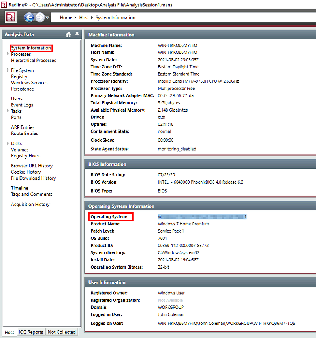Click the BIOS Information section header

click(x=200, y=164)
